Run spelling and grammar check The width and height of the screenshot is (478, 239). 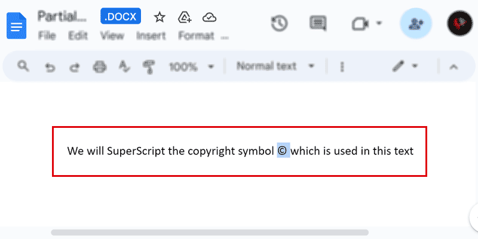point(124,67)
